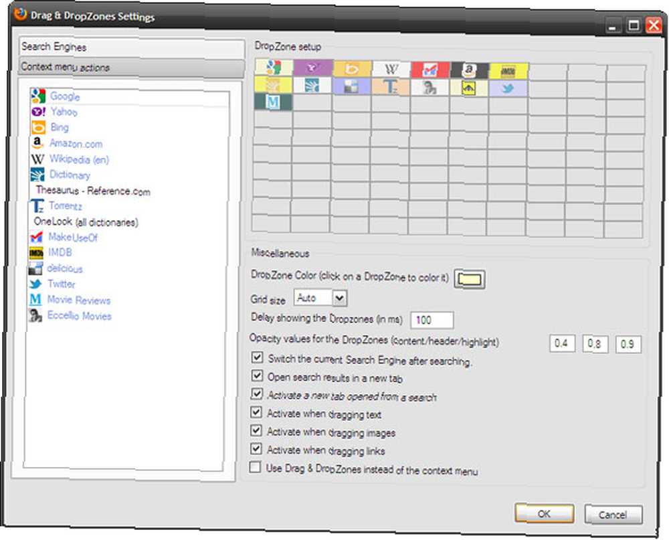Select the Twitter DropZone cell in grid
The width and height of the screenshot is (669, 540).
click(x=508, y=88)
